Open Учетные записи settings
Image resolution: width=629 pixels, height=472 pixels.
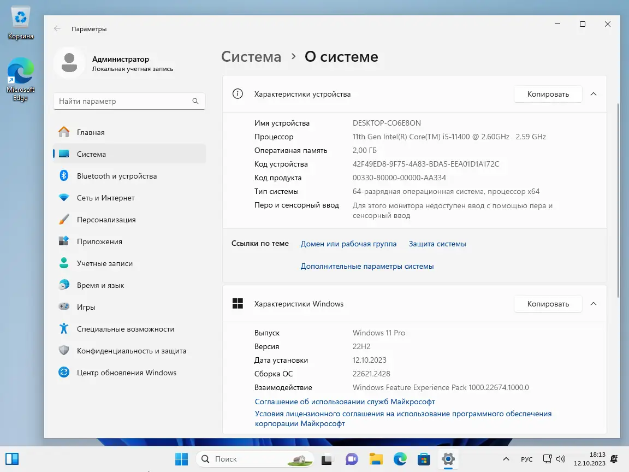pyautogui.click(x=129, y=263)
